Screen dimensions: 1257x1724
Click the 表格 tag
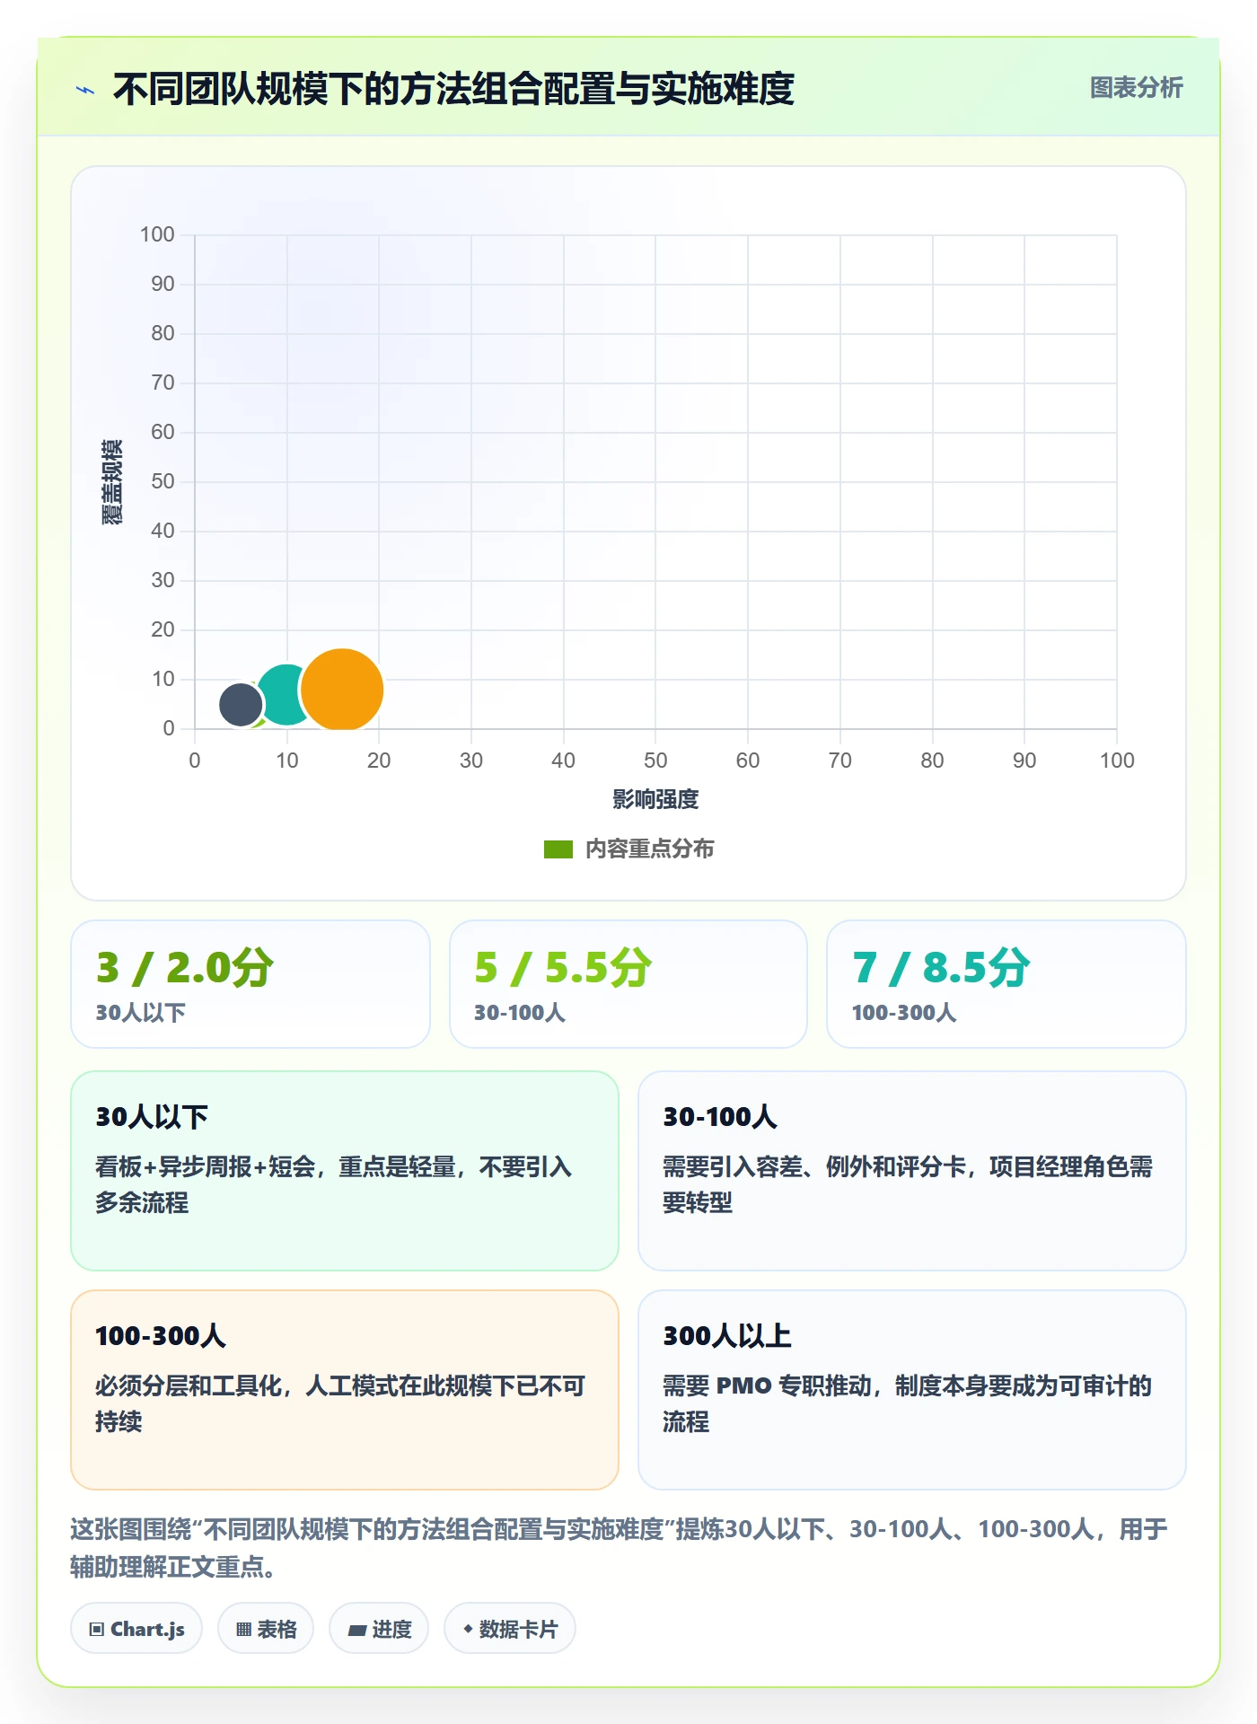click(266, 1629)
